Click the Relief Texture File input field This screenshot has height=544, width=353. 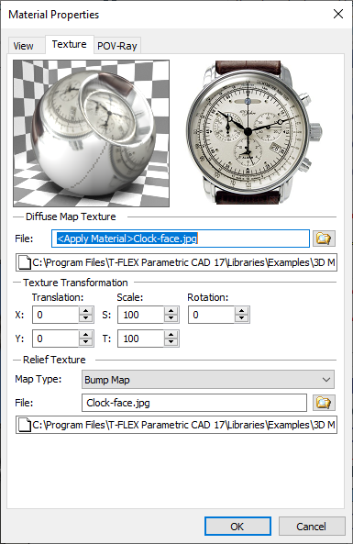click(x=194, y=403)
